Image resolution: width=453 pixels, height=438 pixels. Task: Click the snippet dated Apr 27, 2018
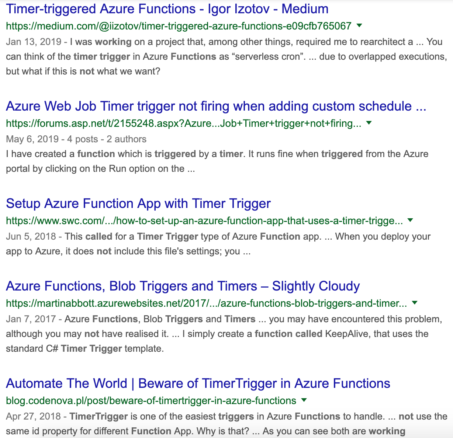pos(226,424)
